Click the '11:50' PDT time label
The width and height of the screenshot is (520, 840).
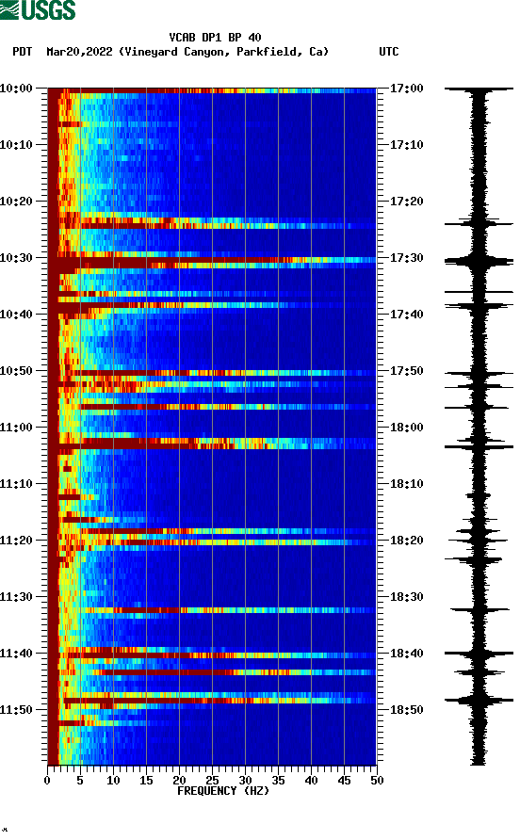(16, 710)
